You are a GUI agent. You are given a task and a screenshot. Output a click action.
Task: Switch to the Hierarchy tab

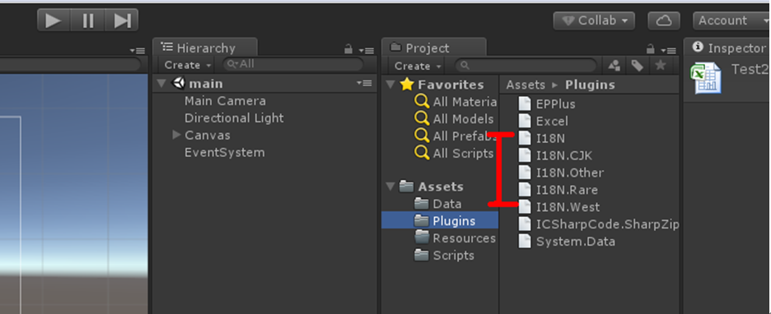click(204, 48)
